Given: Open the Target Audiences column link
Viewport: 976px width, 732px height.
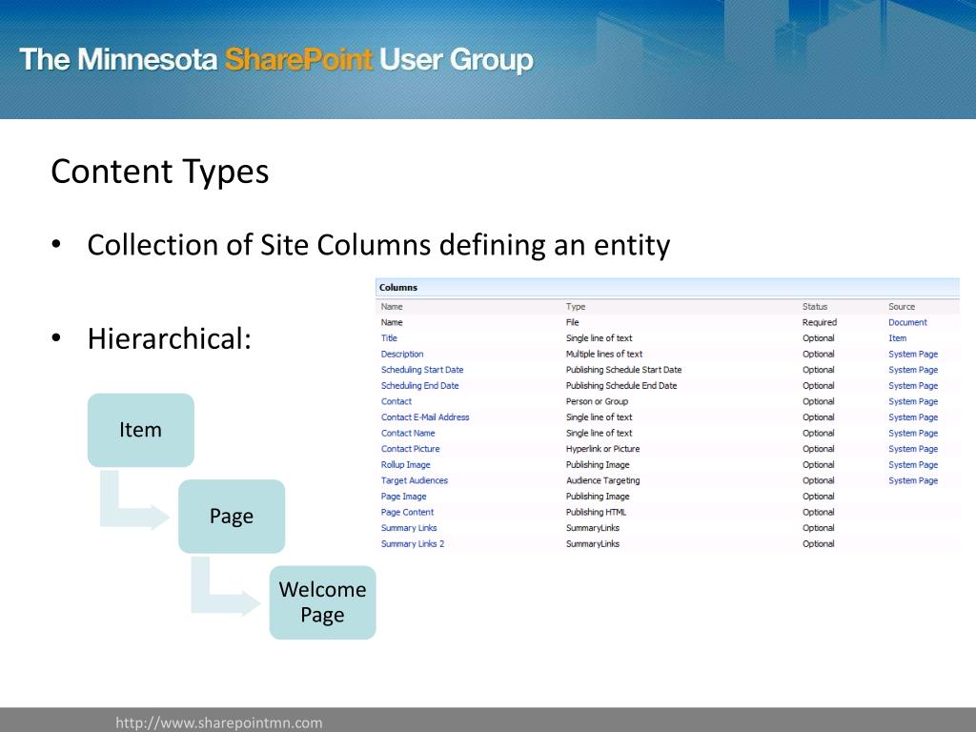Looking at the screenshot, I should tap(414, 480).
